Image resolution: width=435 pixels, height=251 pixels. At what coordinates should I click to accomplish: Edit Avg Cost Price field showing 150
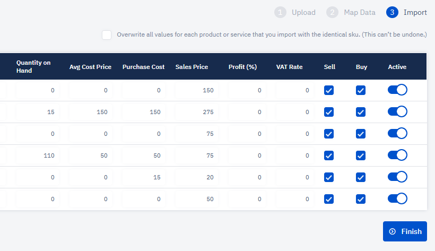point(90,112)
